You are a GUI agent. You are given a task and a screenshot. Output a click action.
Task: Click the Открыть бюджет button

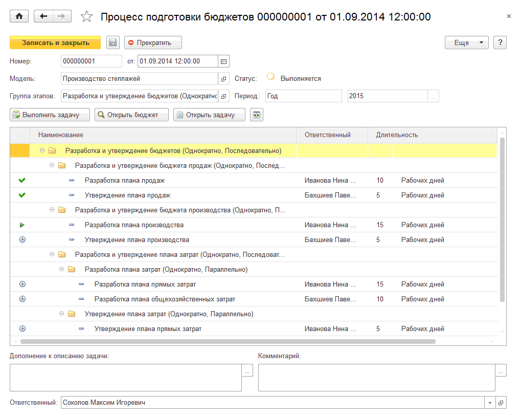tap(131, 115)
